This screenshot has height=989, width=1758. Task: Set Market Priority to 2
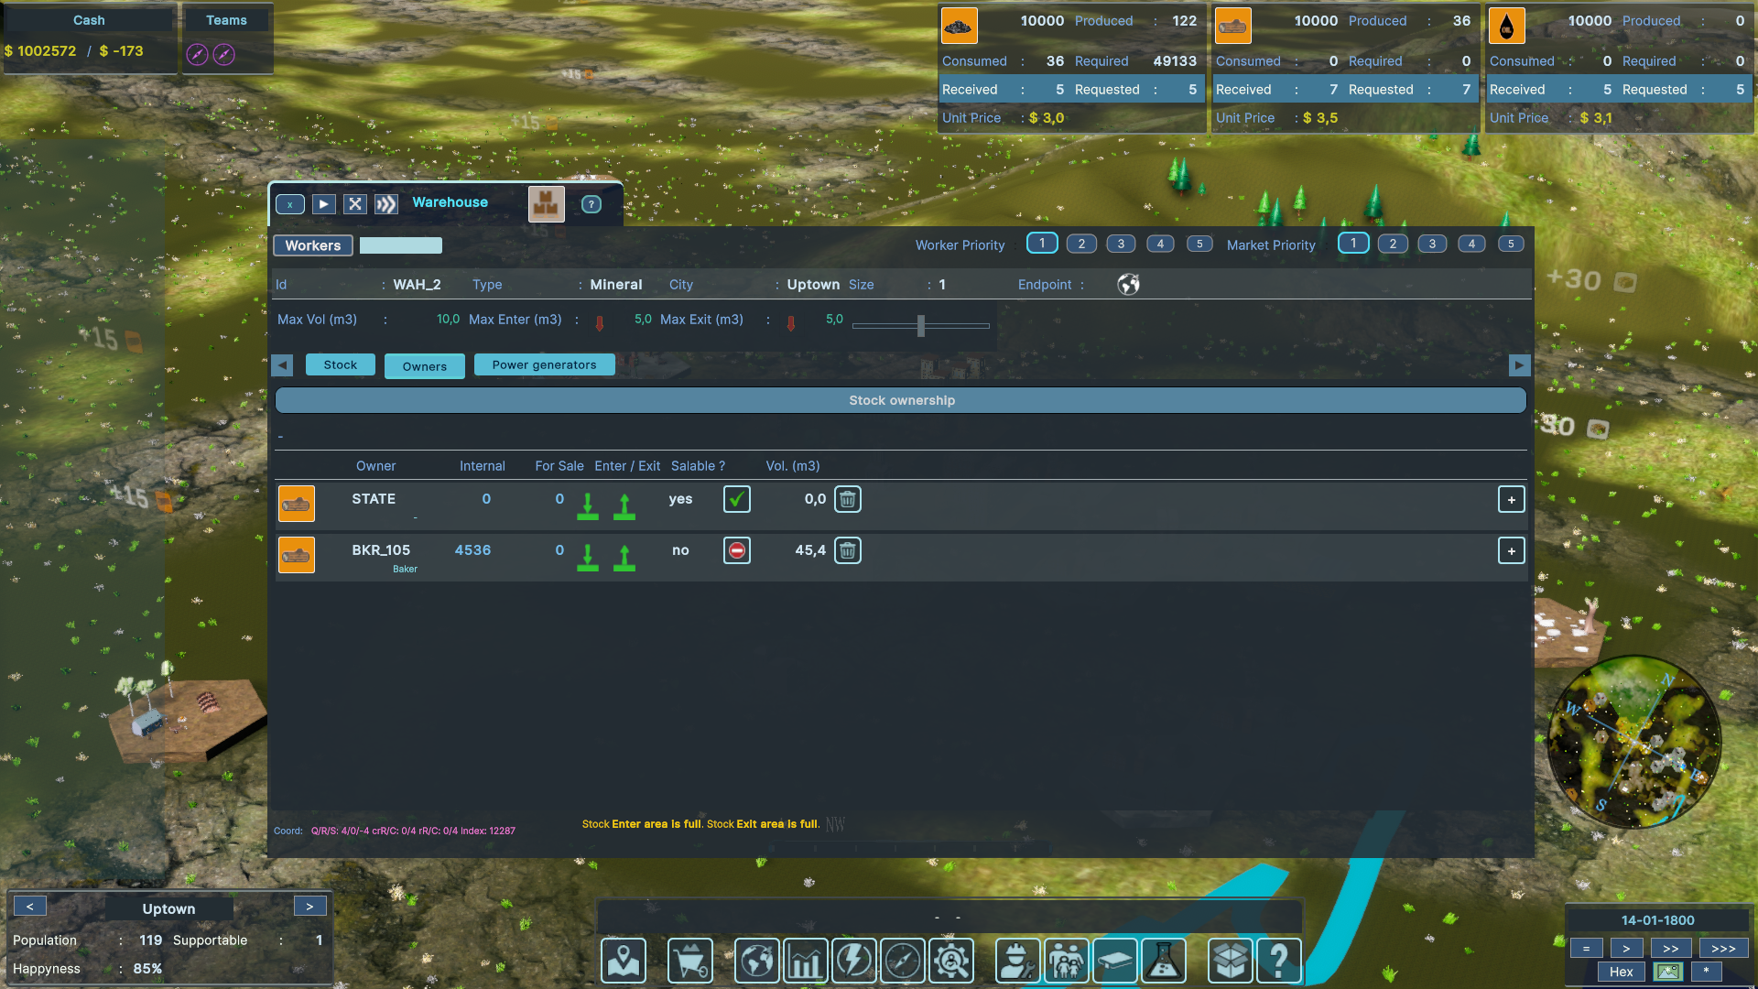(x=1393, y=244)
